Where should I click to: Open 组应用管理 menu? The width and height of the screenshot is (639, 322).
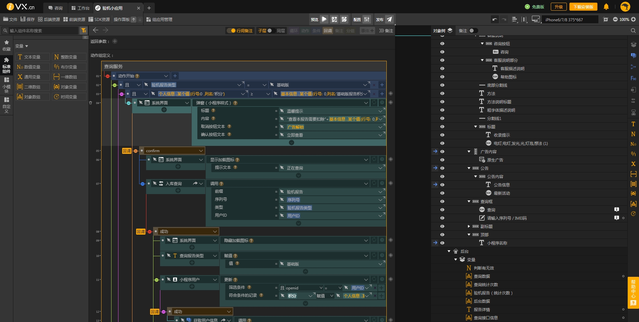[x=159, y=19]
